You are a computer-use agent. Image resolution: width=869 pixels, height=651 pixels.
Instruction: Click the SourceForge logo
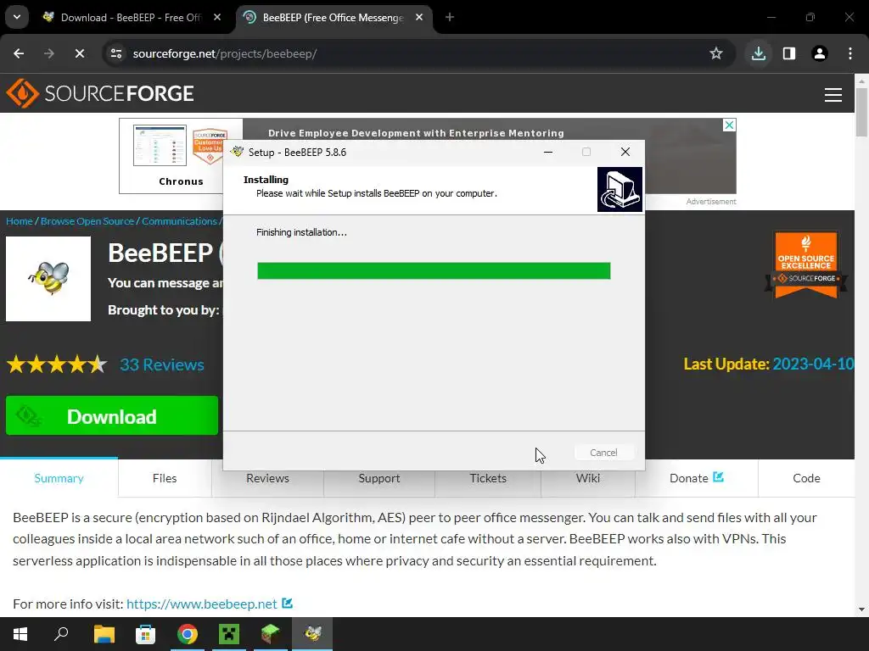(100, 93)
